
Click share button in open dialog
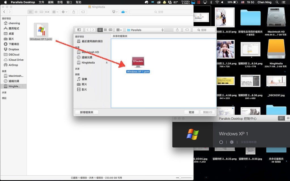click(x=177, y=30)
